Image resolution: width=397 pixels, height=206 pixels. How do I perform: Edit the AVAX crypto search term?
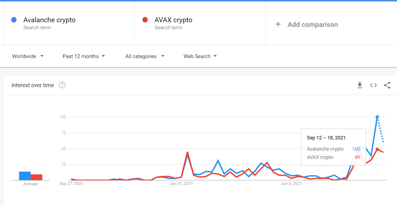[x=173, y=20]
